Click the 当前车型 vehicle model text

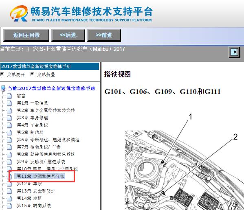click(63, 49)
